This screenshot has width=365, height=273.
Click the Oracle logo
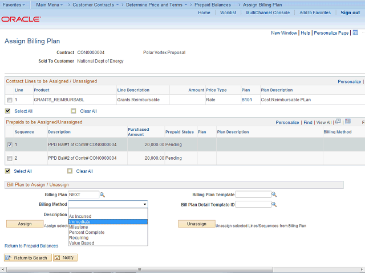point(21,19)
